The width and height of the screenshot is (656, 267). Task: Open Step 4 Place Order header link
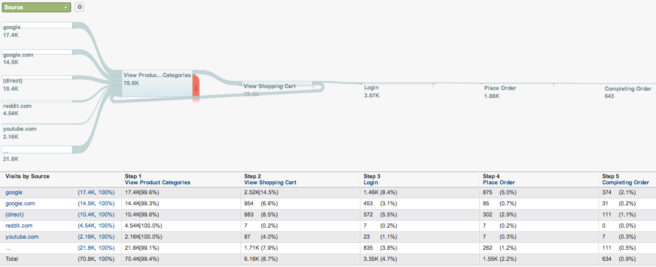pyautogui.click(x=498, y=183)
